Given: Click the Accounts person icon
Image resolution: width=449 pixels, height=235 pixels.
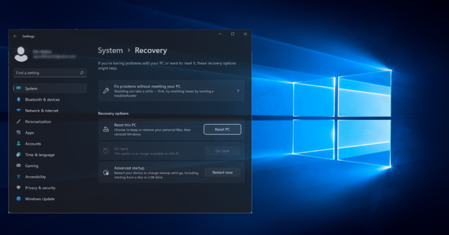Looking at the screenshot, I should 18,143.
